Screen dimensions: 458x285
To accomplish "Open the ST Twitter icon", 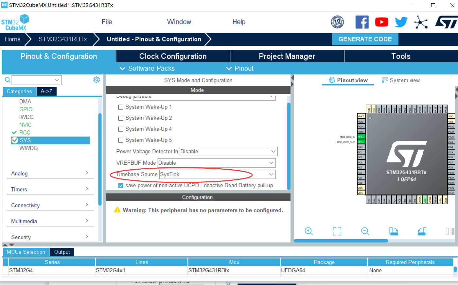I will tap(401, 22).
